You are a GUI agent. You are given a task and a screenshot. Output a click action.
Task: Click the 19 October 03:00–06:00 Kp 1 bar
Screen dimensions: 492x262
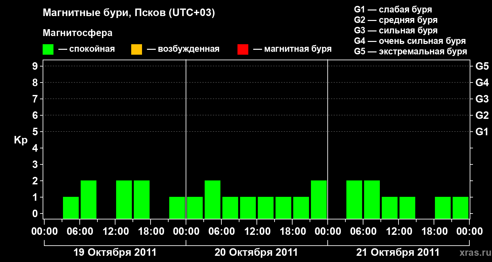coord(71,208)
